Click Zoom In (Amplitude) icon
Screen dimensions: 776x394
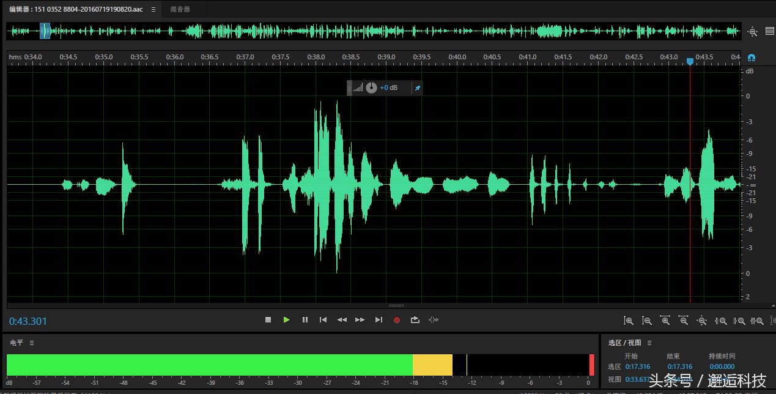tap(628, 321)
